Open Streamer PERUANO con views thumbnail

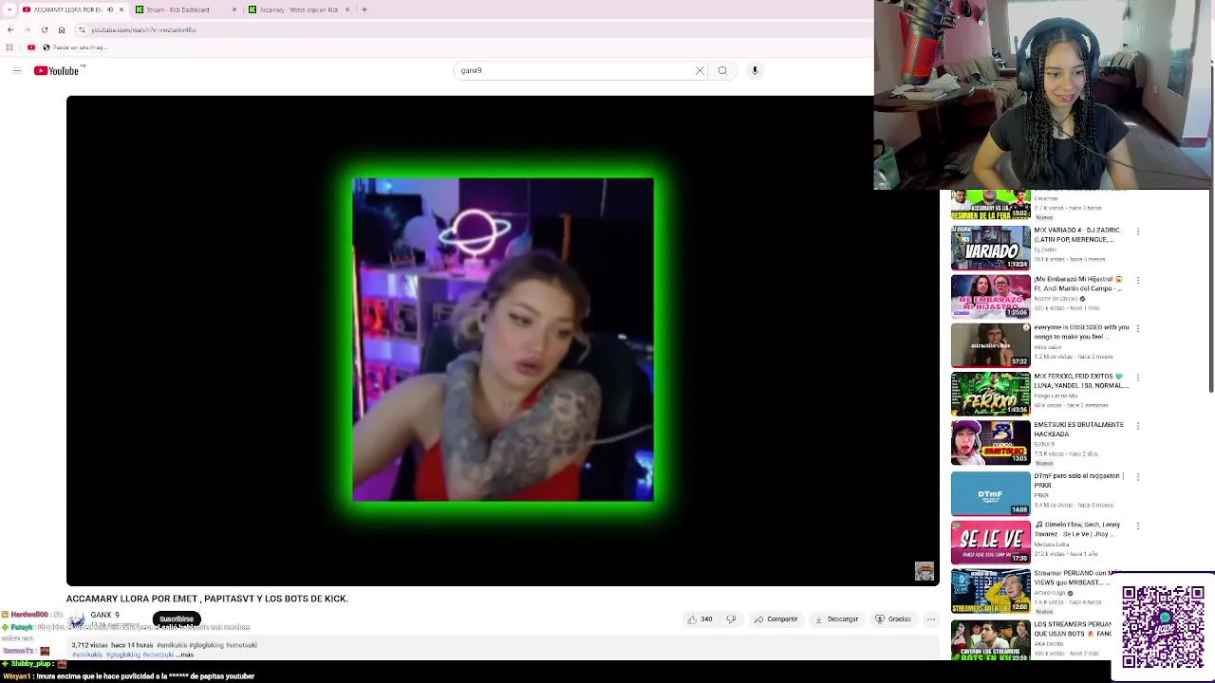pyautogui.click(x=991, y=592)
